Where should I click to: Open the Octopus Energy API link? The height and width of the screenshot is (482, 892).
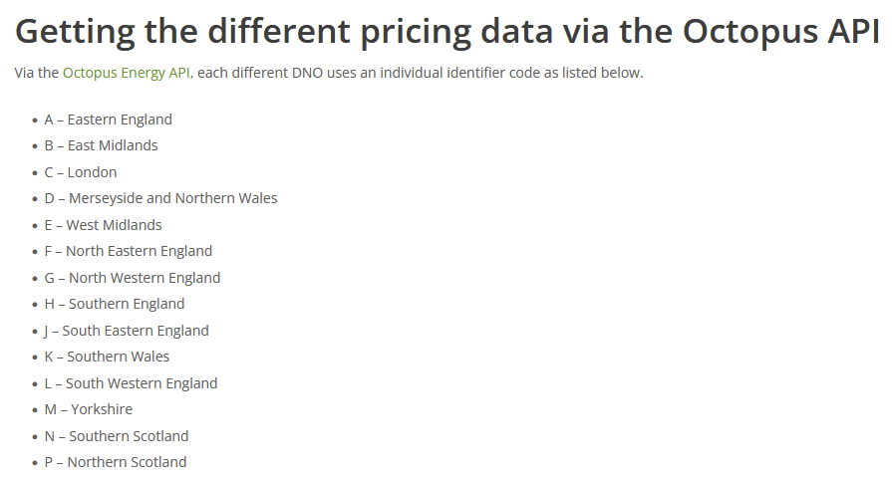(127, 74)
